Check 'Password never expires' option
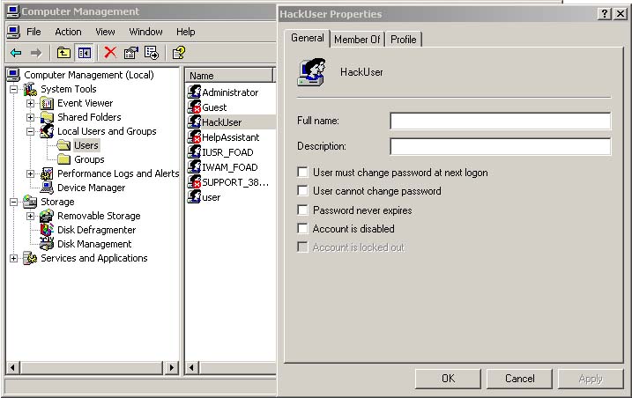The image size is (632, 398). click(303, 210)
